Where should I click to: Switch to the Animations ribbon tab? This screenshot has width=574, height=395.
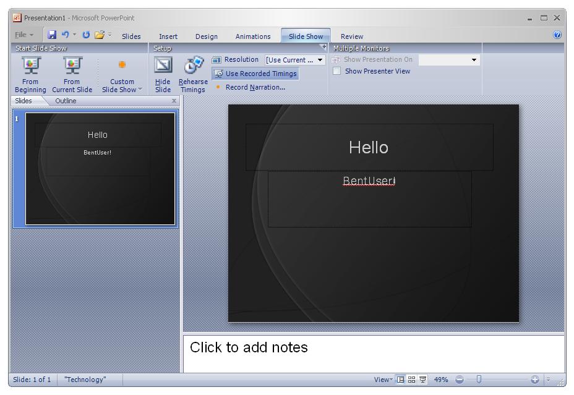click(x=253, y=36)
